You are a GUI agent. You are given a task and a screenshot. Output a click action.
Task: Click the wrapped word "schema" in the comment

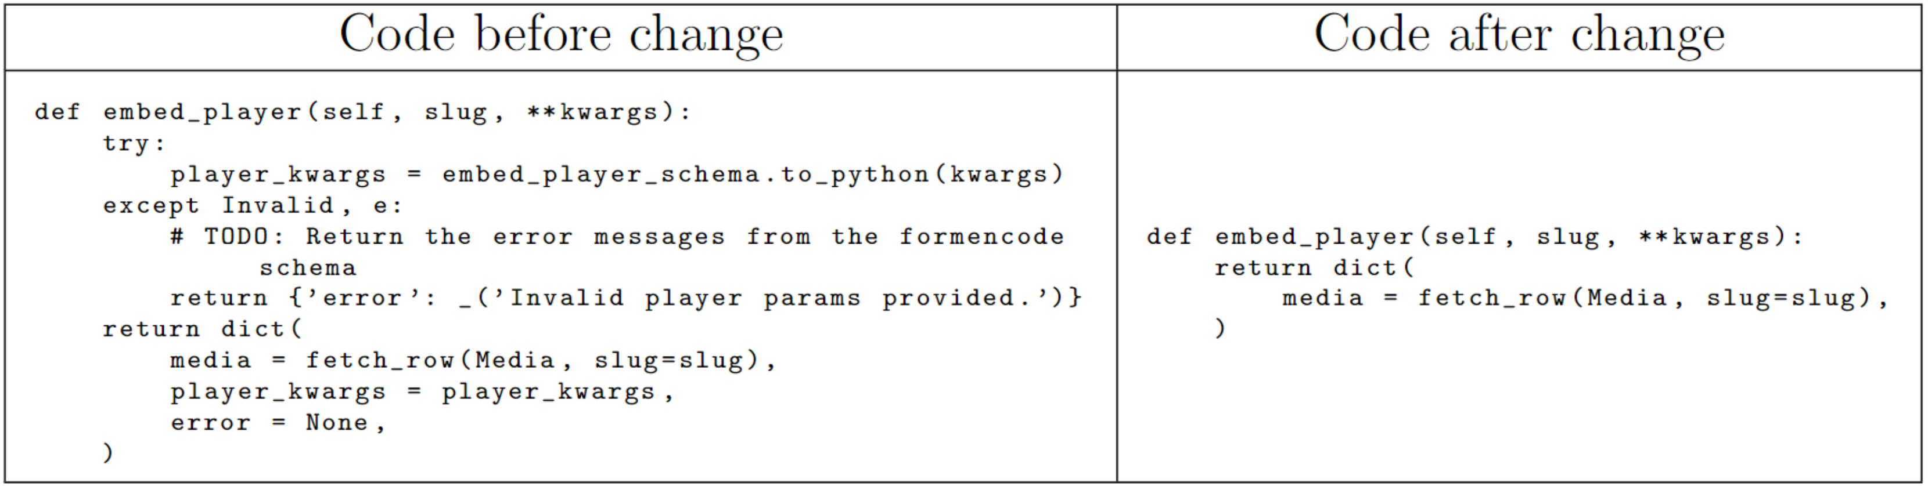(x=308, y=268)
